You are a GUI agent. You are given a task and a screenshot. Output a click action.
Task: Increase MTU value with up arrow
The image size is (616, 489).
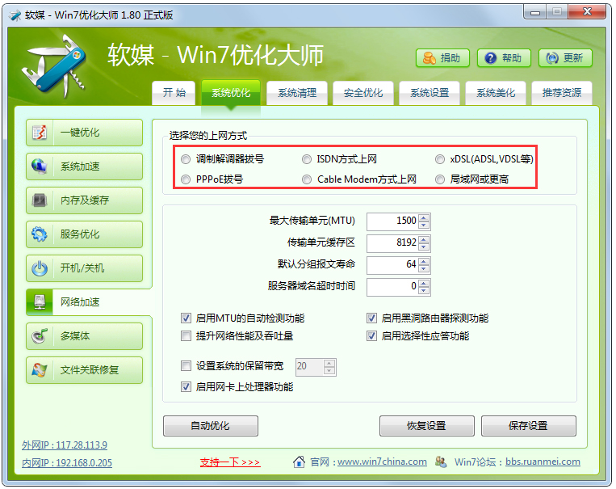click(424, 218)
